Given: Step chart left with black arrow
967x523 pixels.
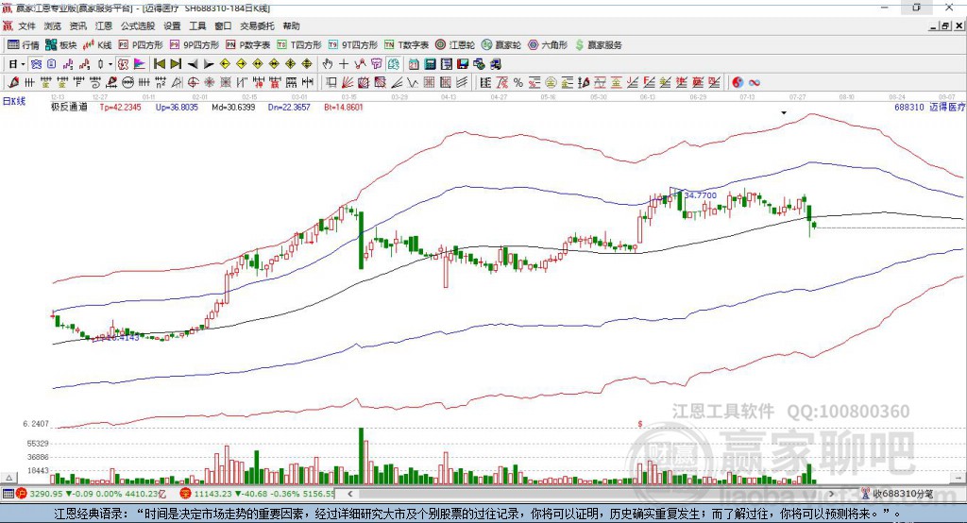Looking at the screenshot, I should [x=193, y=64].
